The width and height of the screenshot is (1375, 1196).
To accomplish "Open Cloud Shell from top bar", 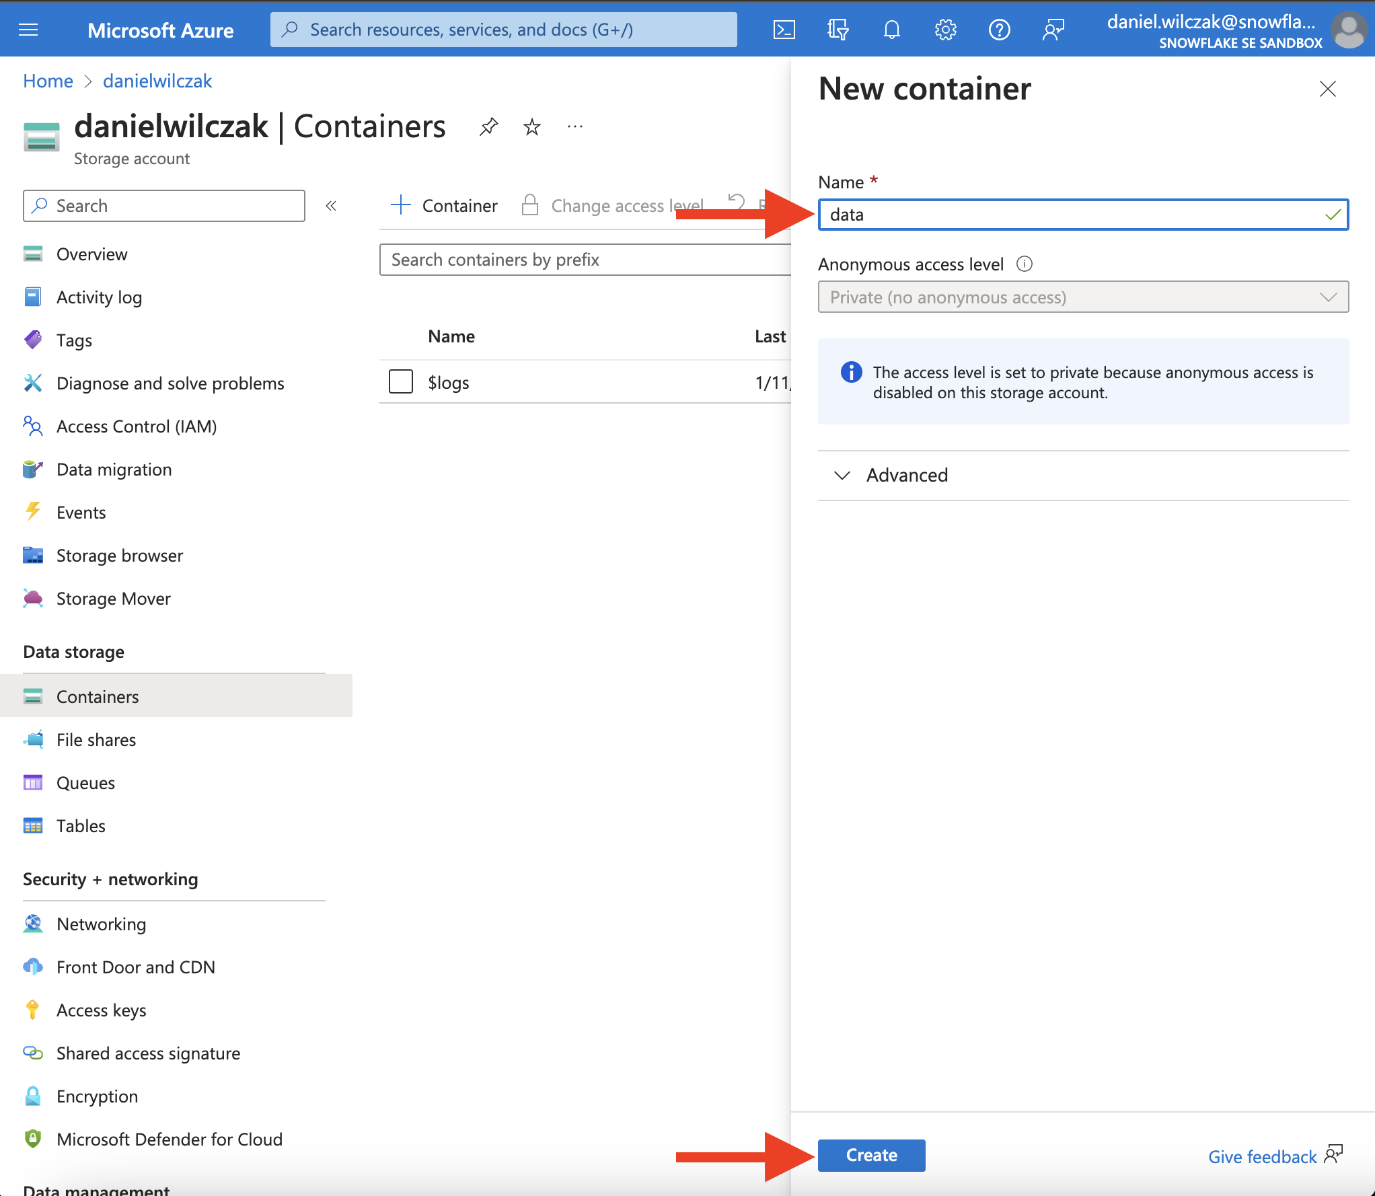I will (784, 30).
